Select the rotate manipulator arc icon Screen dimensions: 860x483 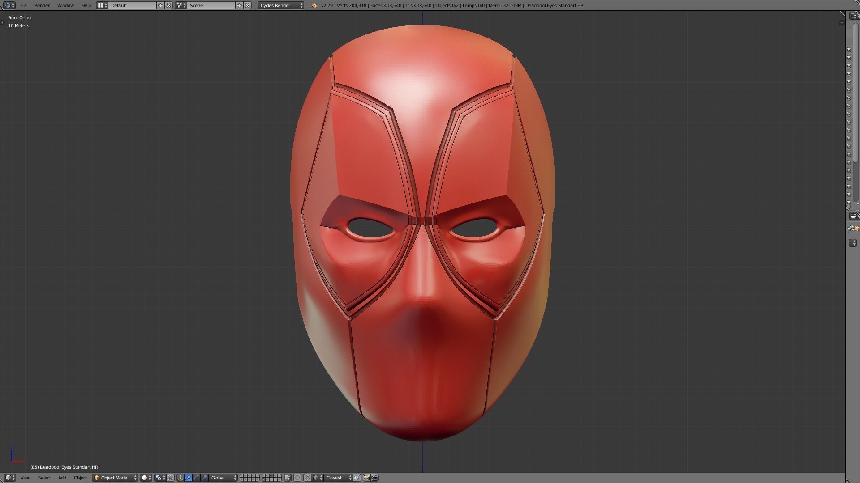click(196, 478)
